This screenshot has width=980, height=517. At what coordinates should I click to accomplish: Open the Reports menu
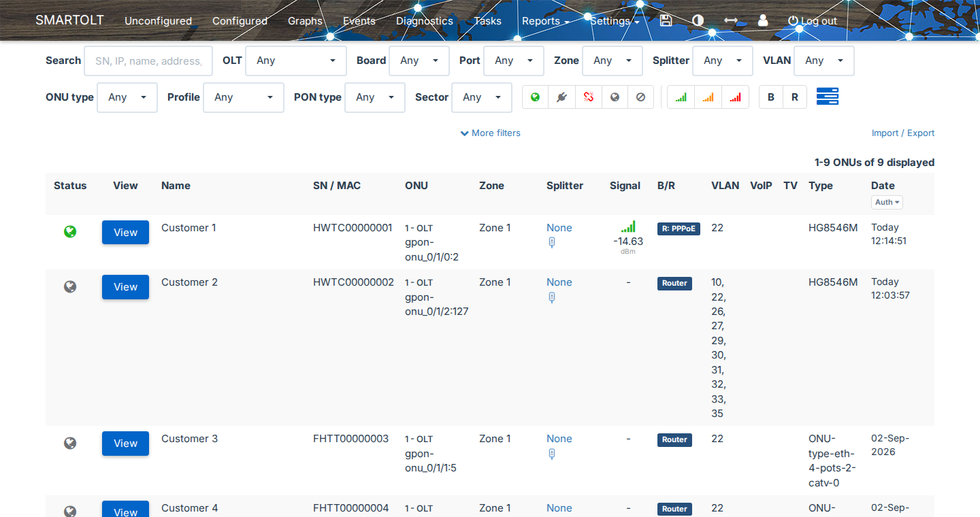coord(545,21)
